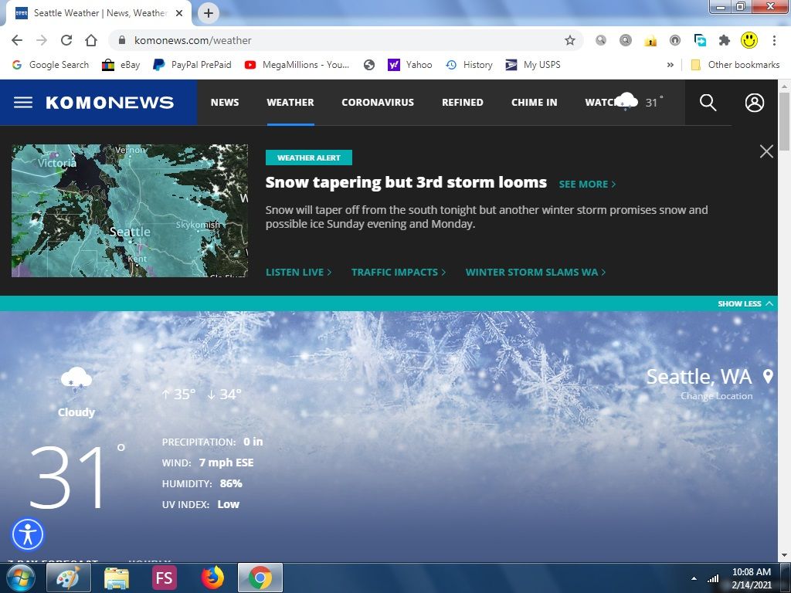Screen dimensions: 791x593
Task: Open Firefox from the taskbar
Action: 212,578
